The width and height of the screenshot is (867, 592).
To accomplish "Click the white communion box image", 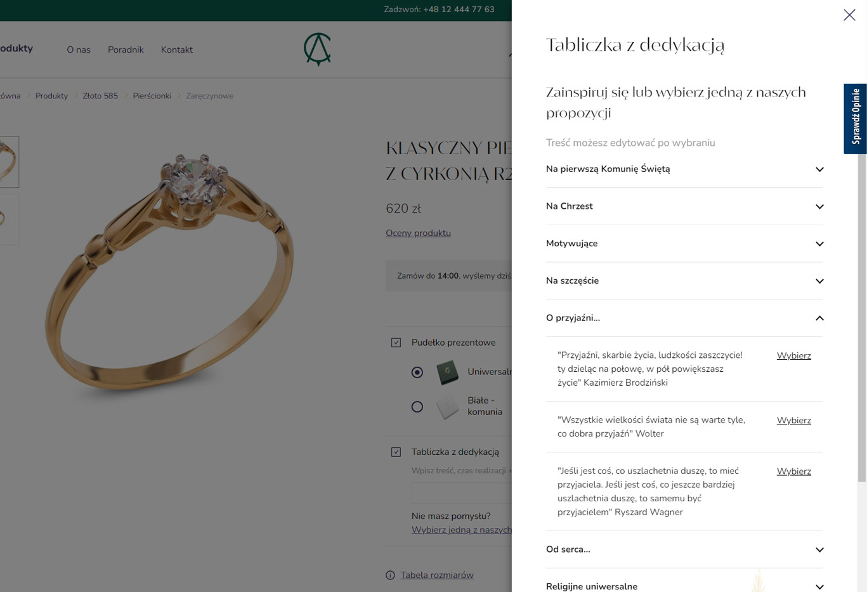I will click(x=447, y=407).
